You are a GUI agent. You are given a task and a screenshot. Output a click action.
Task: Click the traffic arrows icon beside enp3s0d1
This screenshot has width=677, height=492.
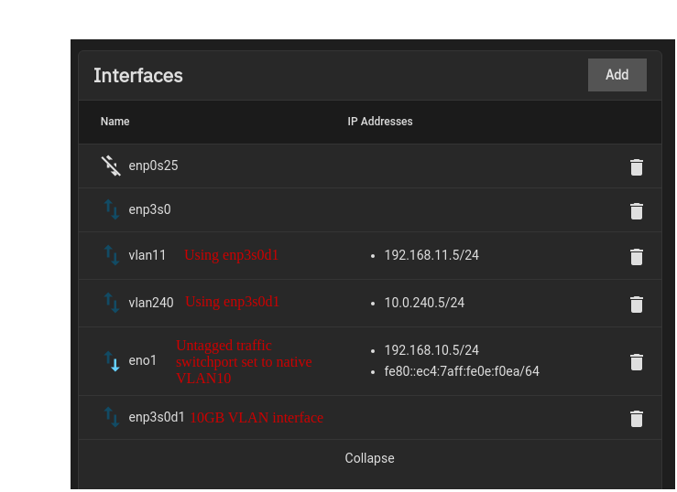[112, 417]
